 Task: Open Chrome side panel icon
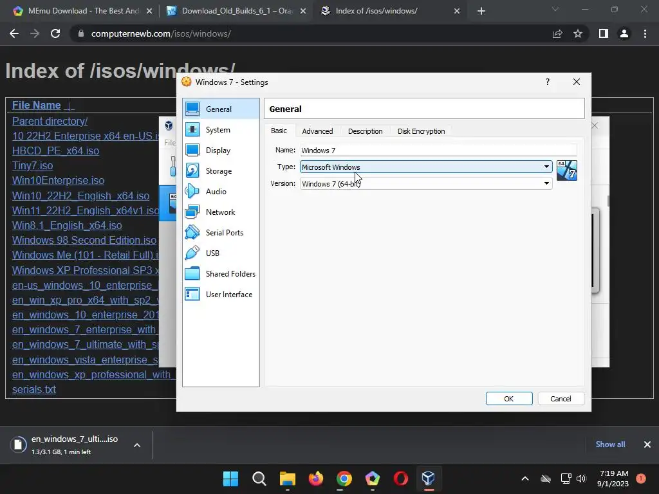click(604, 33)
